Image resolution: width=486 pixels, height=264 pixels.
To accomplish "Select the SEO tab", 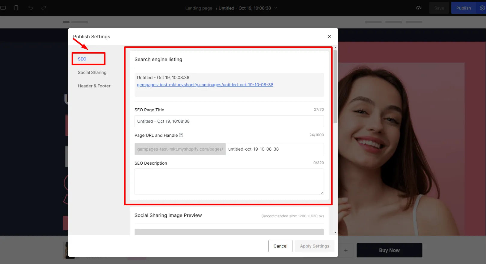I will [82, 59].
